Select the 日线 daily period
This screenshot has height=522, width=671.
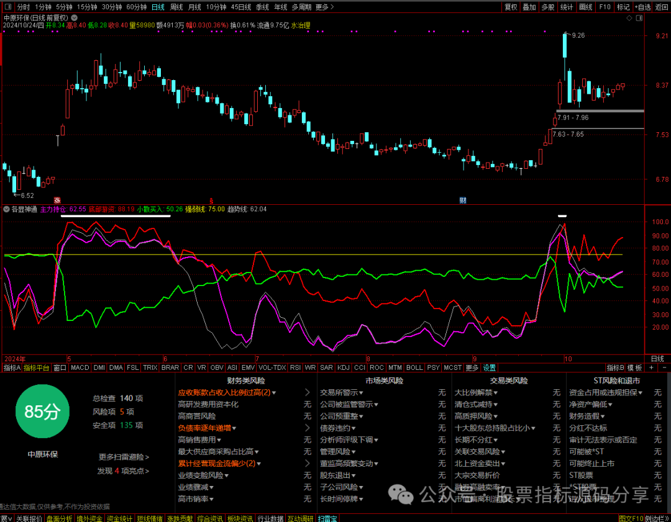(158, 7)
